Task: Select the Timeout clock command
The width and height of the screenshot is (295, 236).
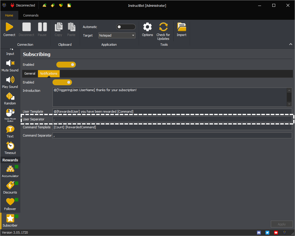Action: pyautogui.click(x=10, y=148)
